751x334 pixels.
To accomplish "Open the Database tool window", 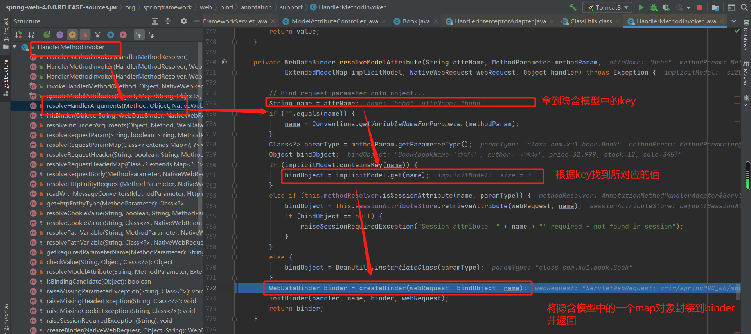I will [746, 35].
